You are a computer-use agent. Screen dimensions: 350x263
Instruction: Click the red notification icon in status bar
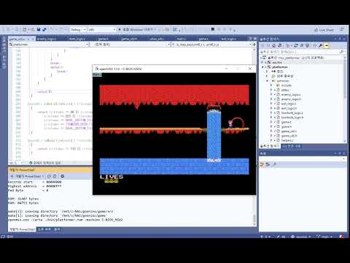click(341, 236)
